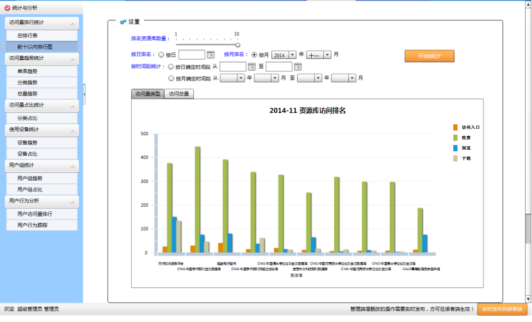This screenshot has width=532, height=322.
Task: Click the sidebar collapse arrow handle
Action: (85, 94)
